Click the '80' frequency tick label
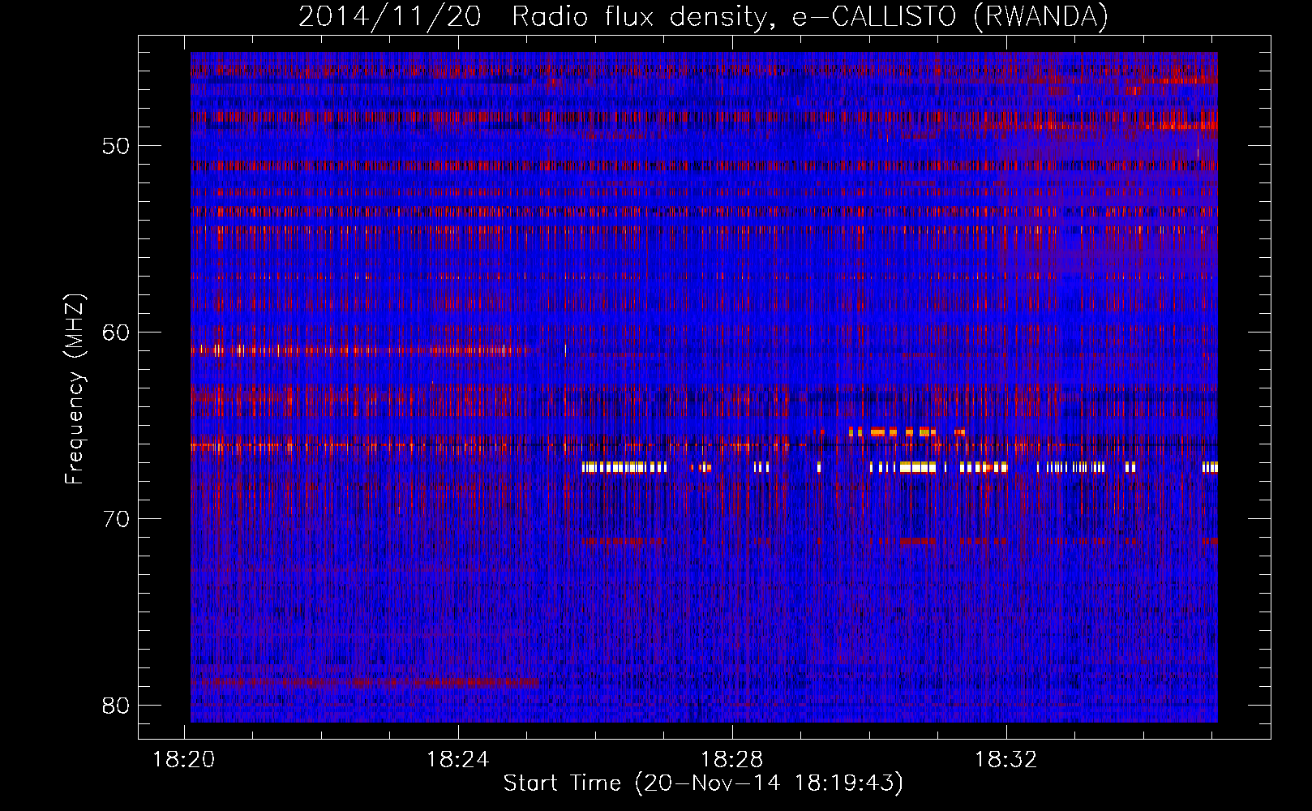Screen dimensions: 1312x811 tap(116, 706)
